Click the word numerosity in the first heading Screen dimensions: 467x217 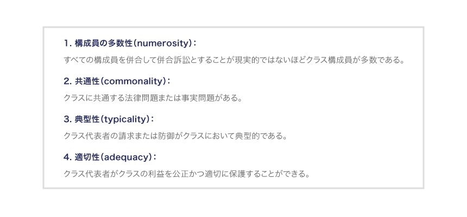[x=163, y=43]
